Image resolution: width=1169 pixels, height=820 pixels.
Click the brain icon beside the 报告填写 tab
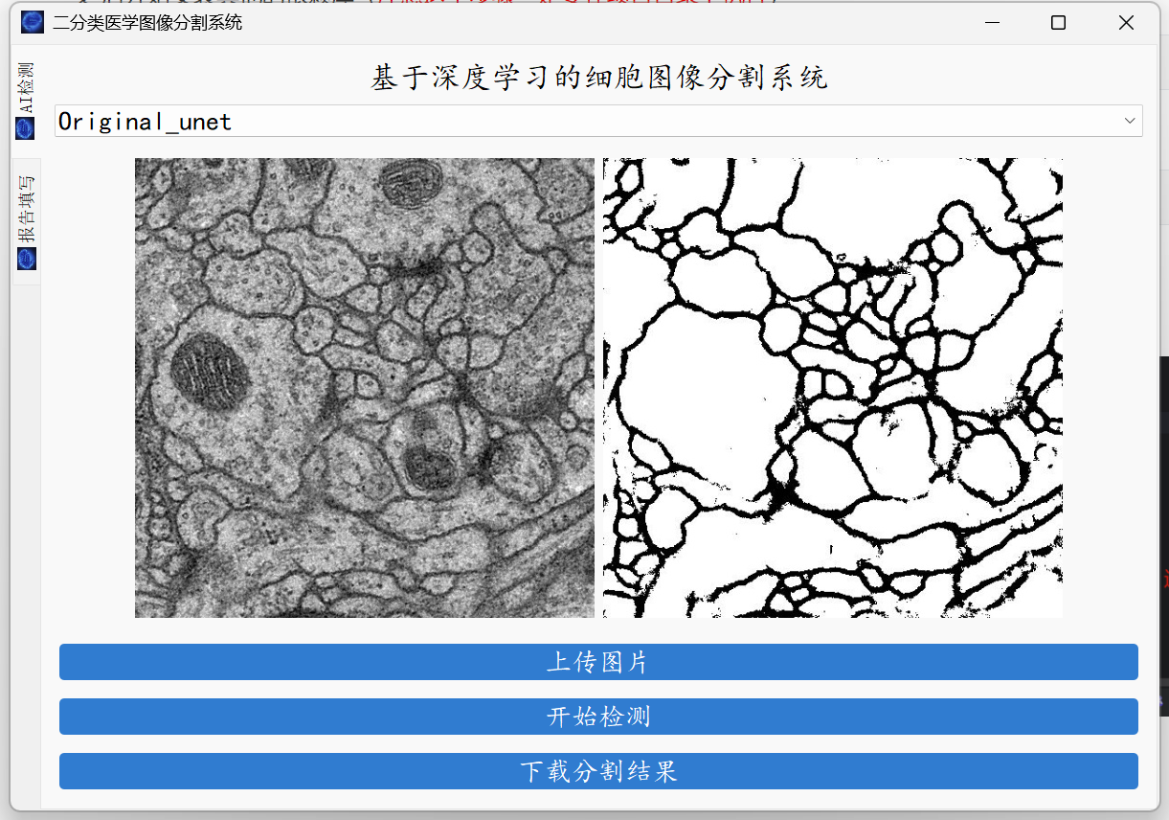(26, 258)
